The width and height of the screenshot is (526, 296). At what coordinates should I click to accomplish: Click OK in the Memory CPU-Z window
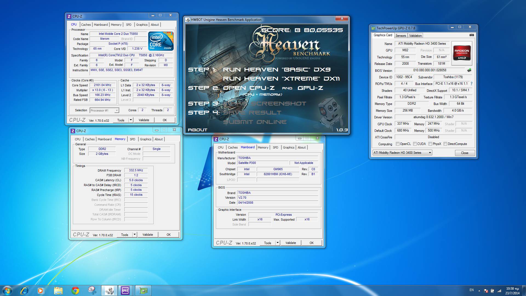pyautogui.click(x=168, y=235)
